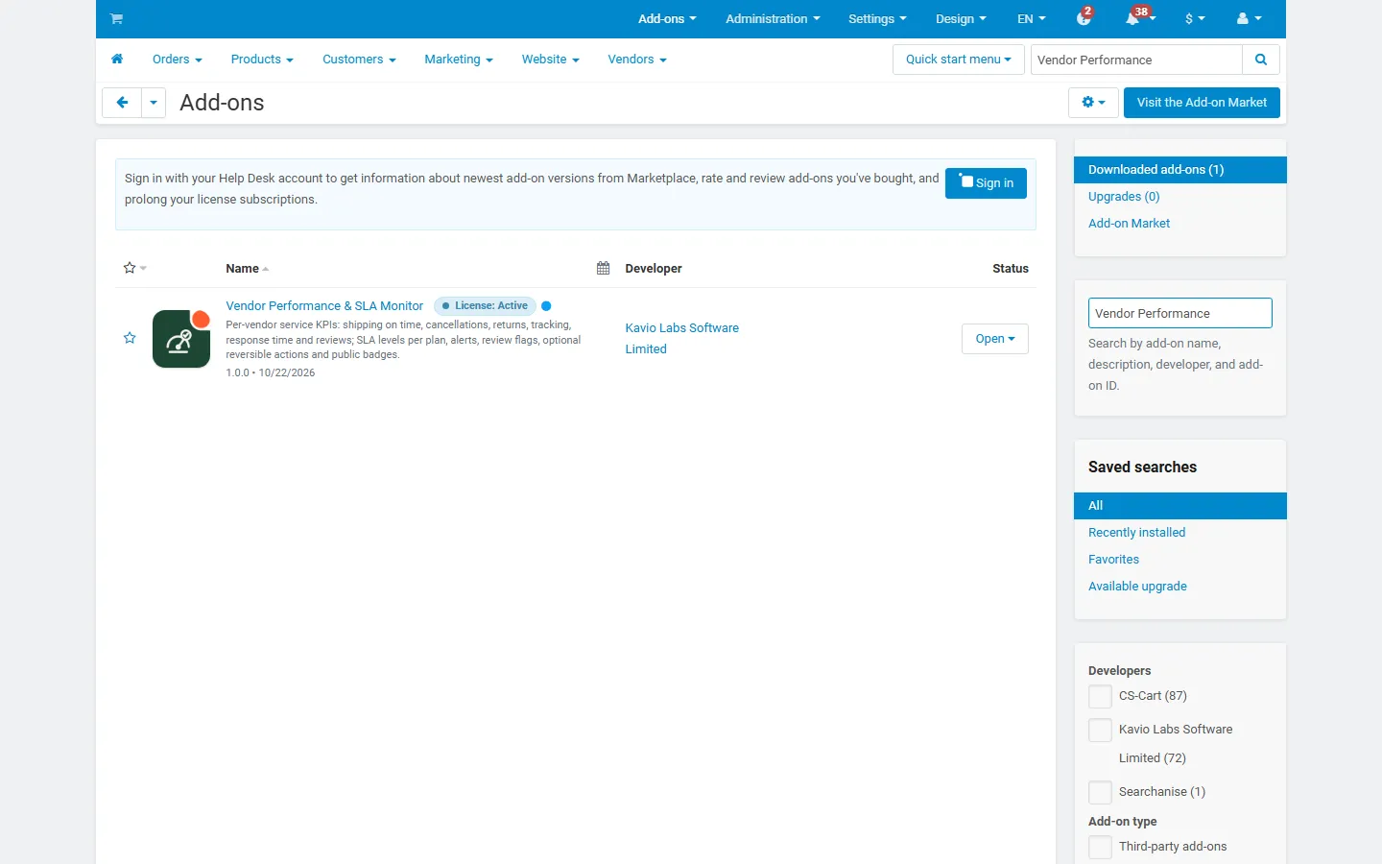
Task: Select the Recently installed saved search
Action: pyautogui.click(x=1137, y=533)
